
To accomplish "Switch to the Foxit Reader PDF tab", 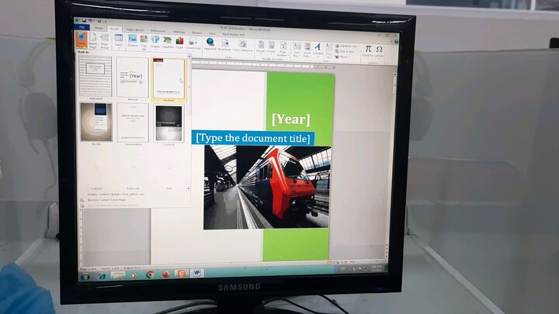I will pyautogui.click(x=234, y=34).
